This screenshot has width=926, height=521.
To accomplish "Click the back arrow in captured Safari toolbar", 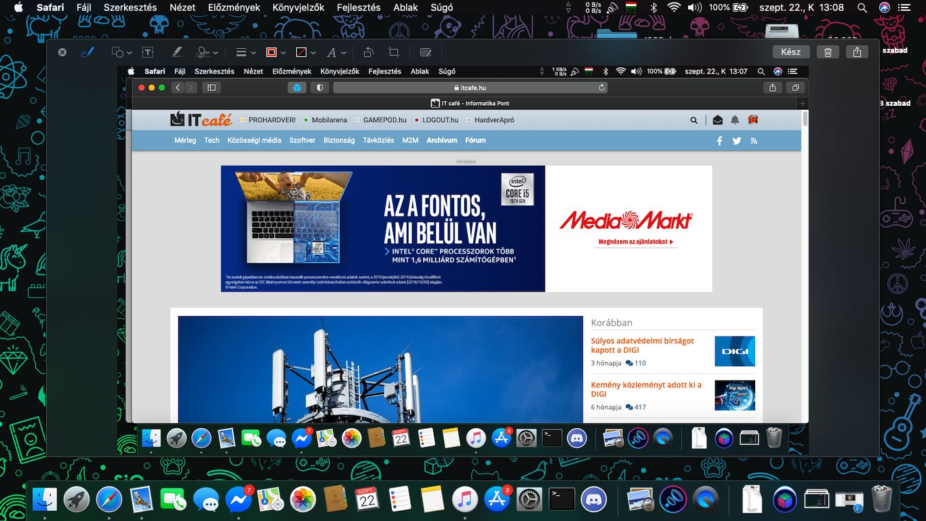I will 178,88.
